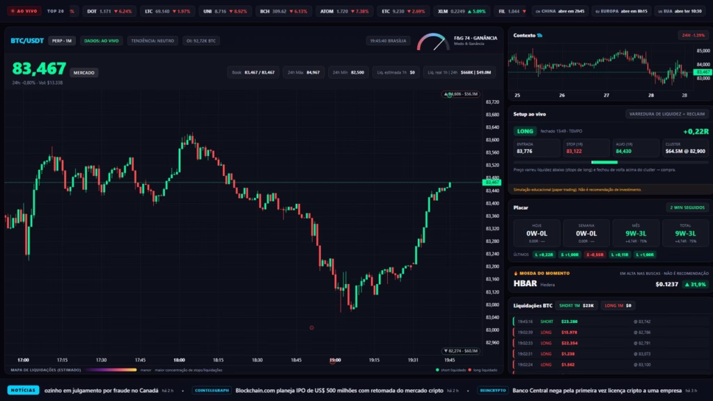Click the VARREDURA DE LIQUIDEZ + RECLAIM tag
Viewport: 713px width, 401px height.
(666, 114)
